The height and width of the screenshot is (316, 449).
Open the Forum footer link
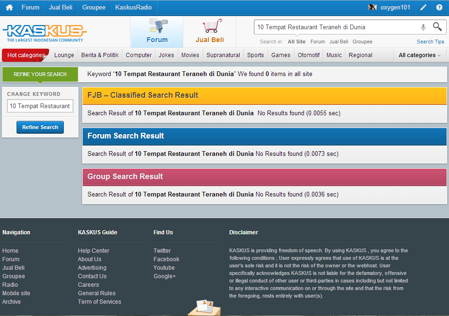point(11,259)
